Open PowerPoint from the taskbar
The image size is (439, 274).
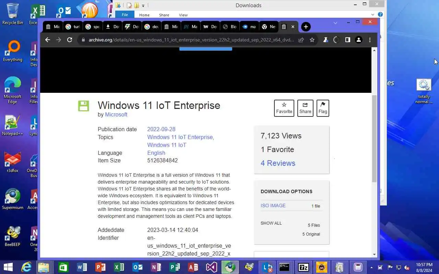(100, 267)
